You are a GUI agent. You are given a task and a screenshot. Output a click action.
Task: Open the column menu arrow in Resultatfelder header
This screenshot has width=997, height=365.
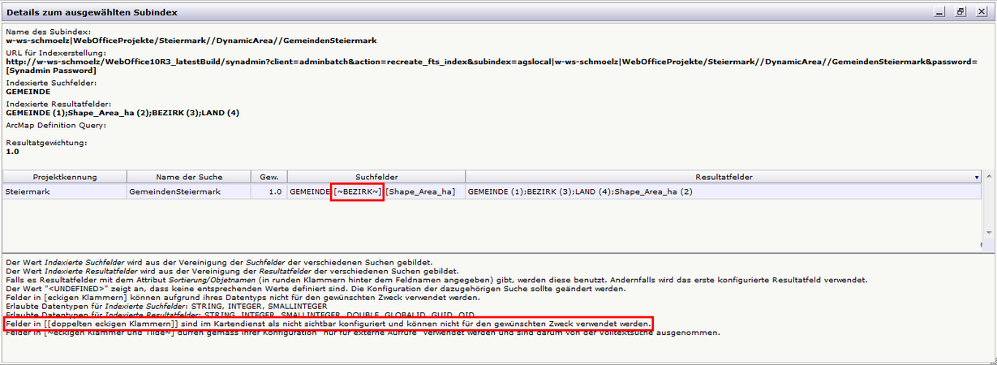976,176
